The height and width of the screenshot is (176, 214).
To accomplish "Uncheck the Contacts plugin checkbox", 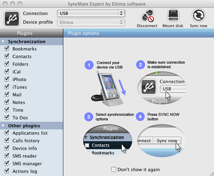I will (7, 56).
